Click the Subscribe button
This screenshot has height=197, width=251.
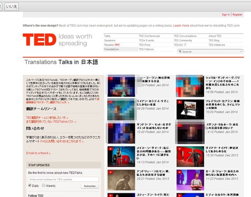pos(90,186)
